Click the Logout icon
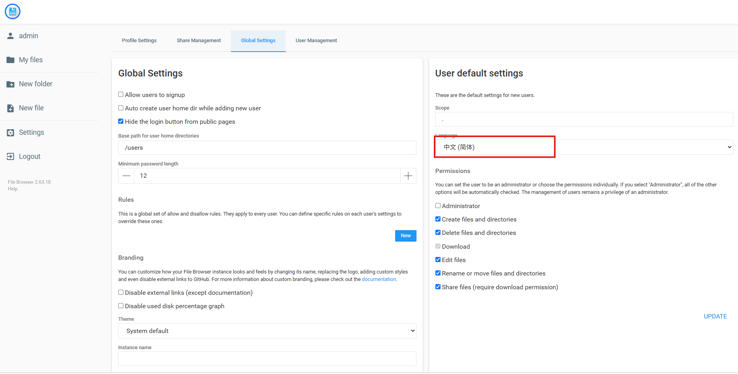The width and height of the screenshot is (738, 374). coord(11,156)
